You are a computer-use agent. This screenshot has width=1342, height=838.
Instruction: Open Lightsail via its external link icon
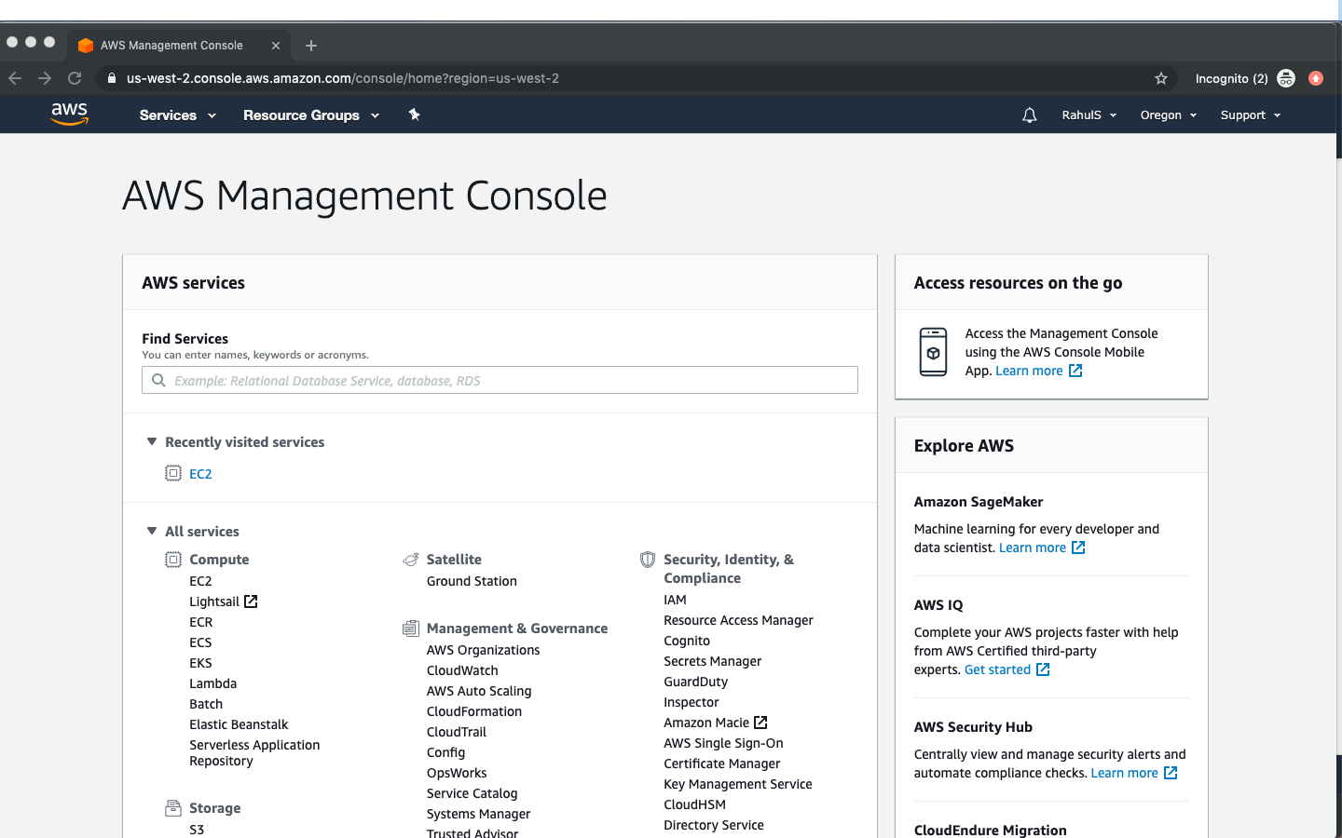click(249, 601)
